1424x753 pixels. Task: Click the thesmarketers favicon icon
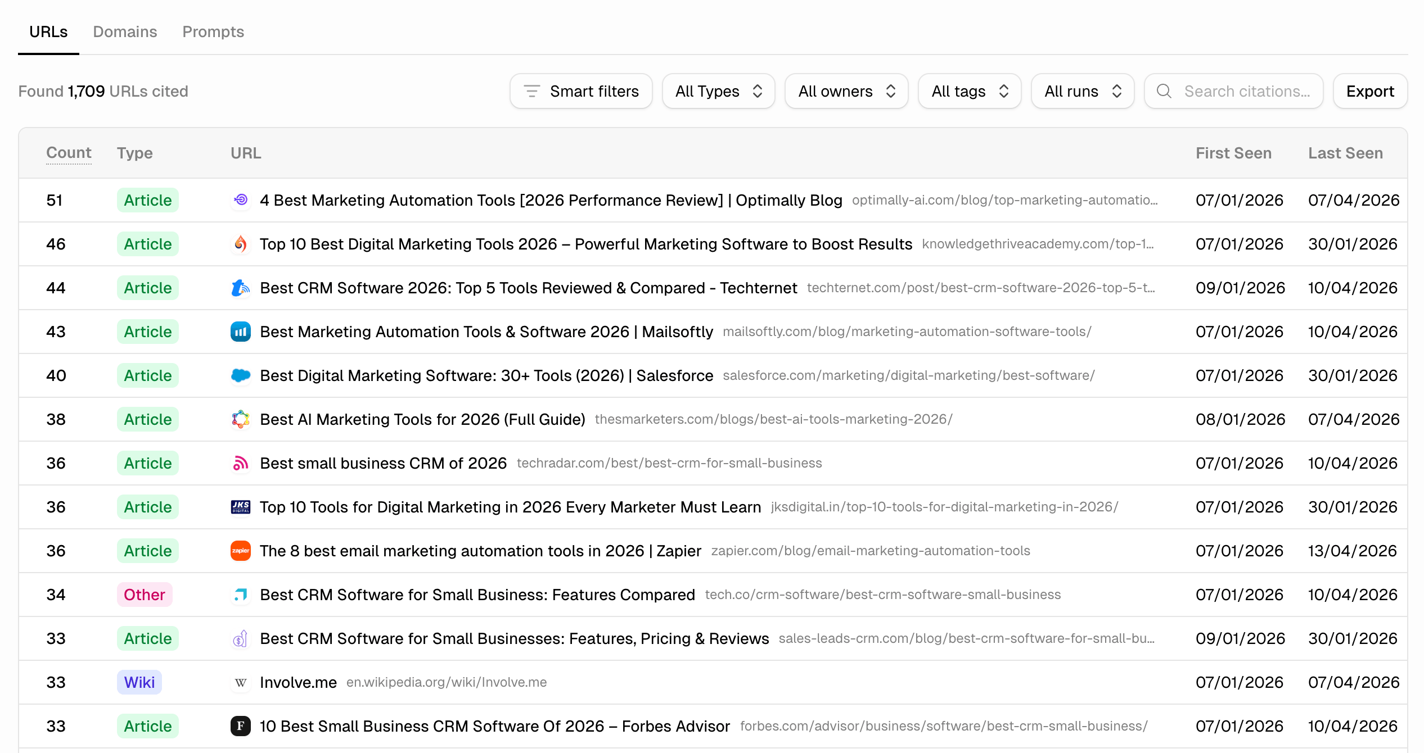coord(241,419)
